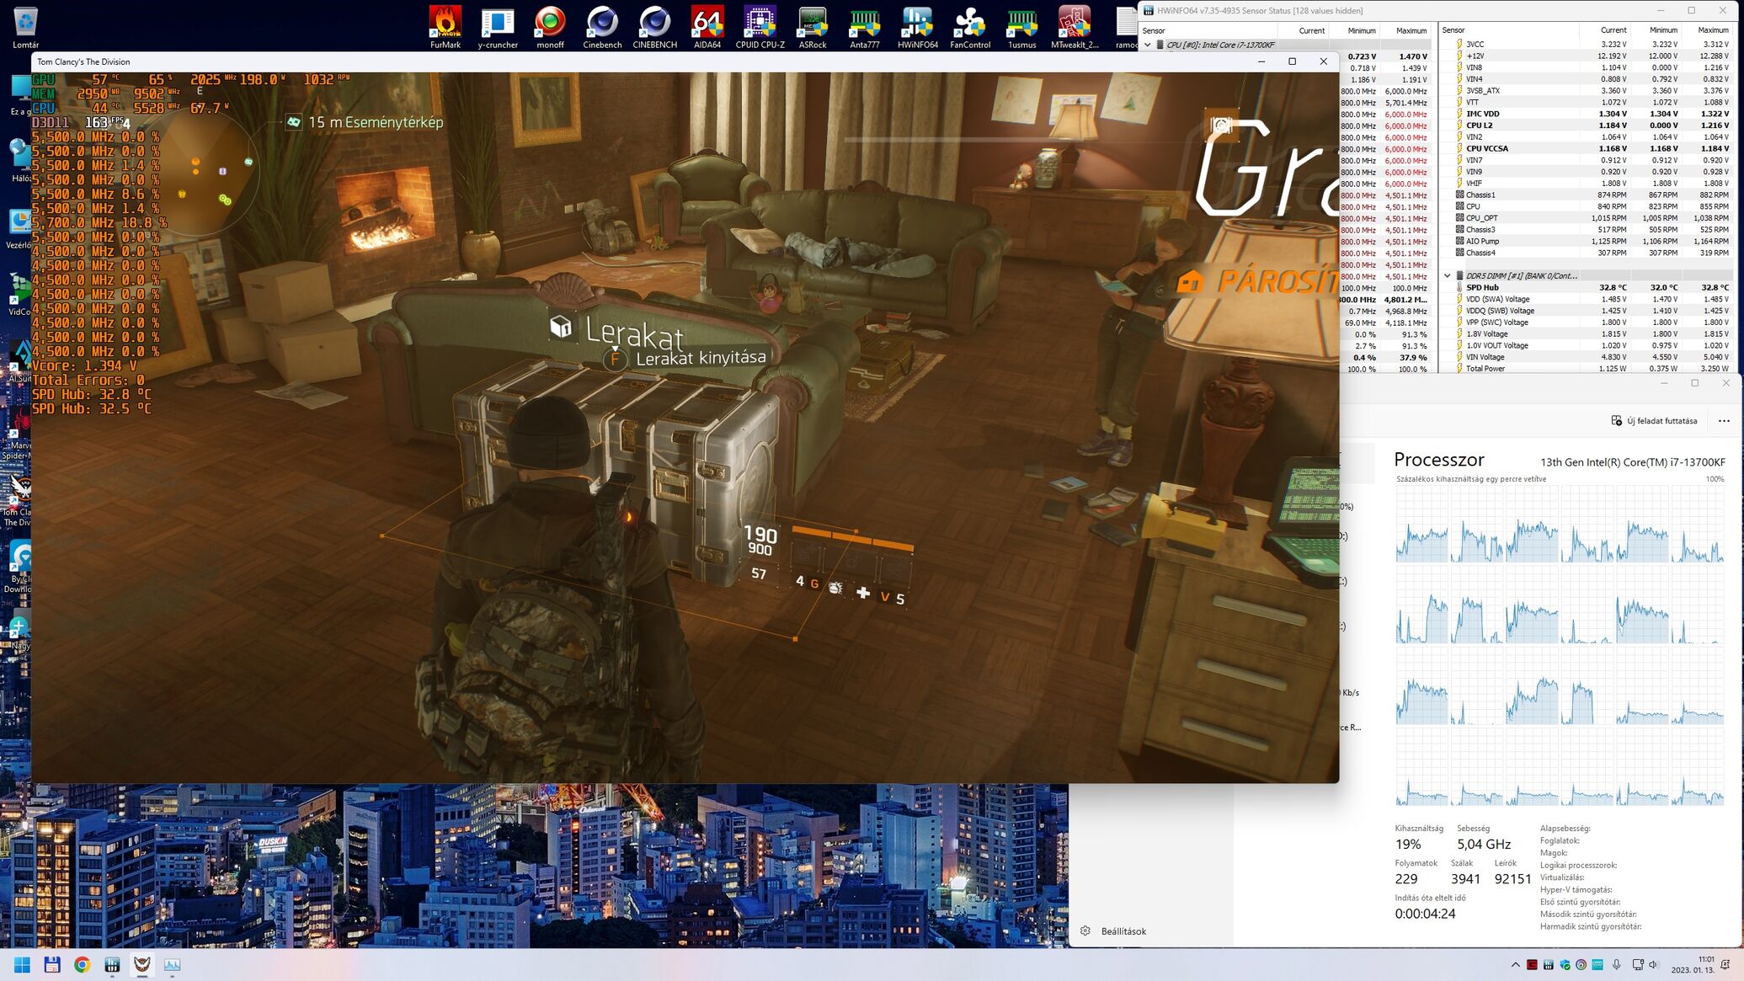Open CPUID CPU-Z desktop shortcut
1744x981 pixels.
pos(760,27)
